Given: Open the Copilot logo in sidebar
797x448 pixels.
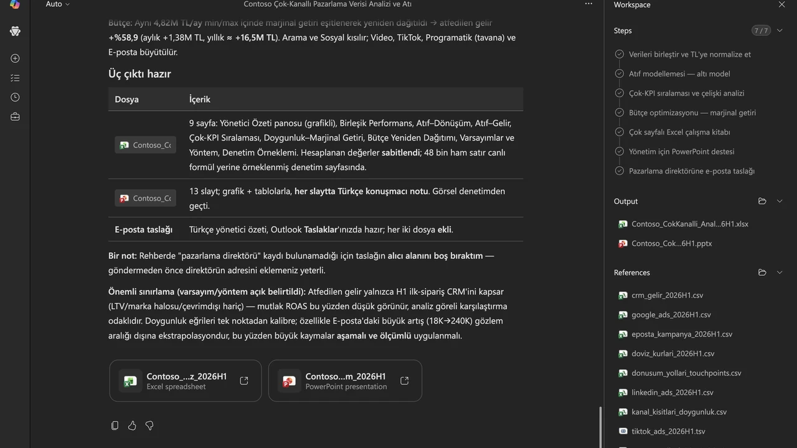Looking at the screenshot, I should [15, 4].
